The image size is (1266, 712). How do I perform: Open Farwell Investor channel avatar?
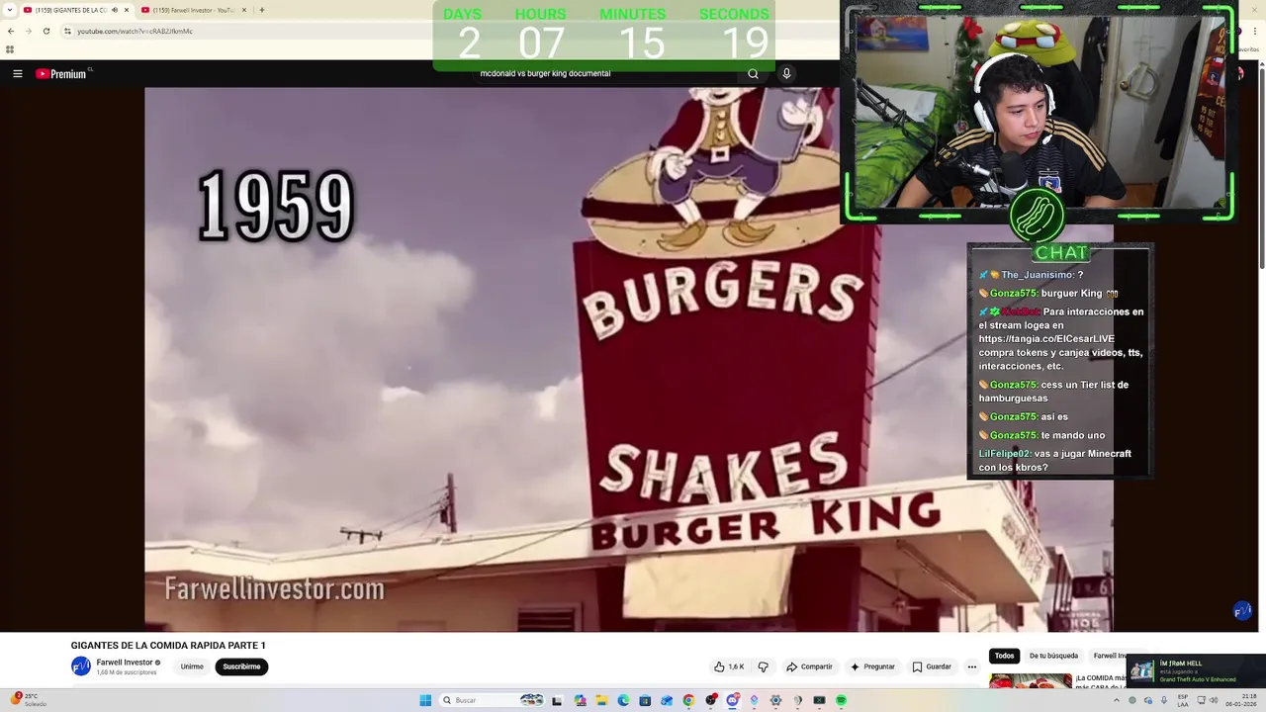81,667
